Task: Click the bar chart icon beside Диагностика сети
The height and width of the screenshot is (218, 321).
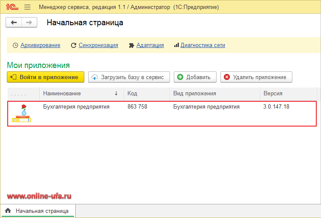Action: pos(176,45)
